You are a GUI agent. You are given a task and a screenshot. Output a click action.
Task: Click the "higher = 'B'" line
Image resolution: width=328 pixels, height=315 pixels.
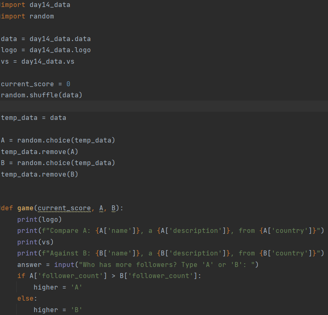(x=58, y=310)
